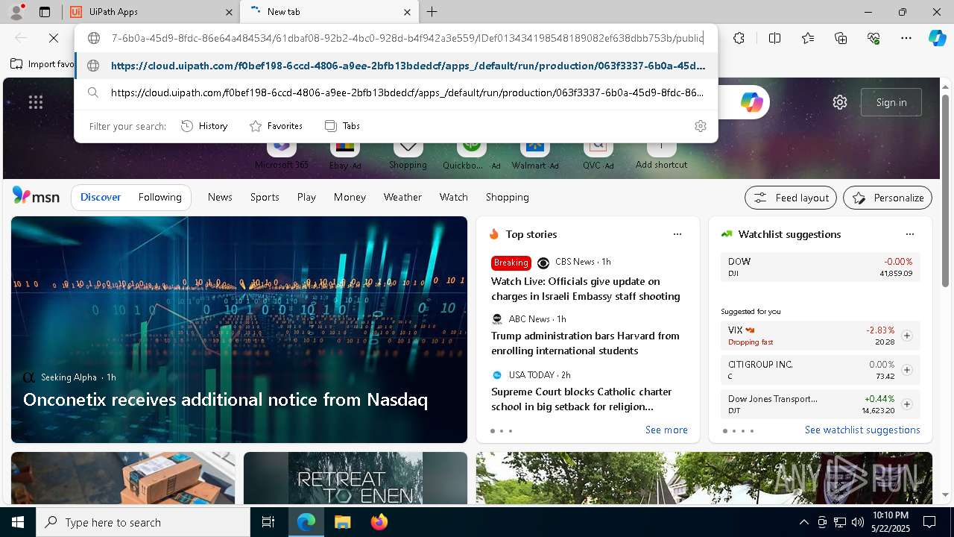Viewport: 954px width, 537px height.
Task: Open the DOW index row
Action: [x=820, y=267]
